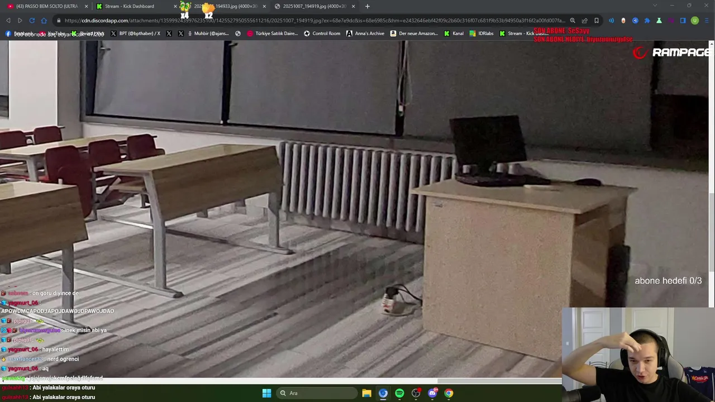Open the Facebook bookmark icon
The image size is (715, 402).
click(x=8, y=33)
